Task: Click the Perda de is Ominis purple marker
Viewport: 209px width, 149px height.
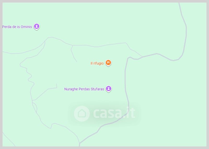Action: point(37,26)
